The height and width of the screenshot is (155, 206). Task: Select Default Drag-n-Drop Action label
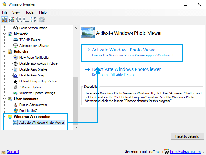(x=38, y=81)
